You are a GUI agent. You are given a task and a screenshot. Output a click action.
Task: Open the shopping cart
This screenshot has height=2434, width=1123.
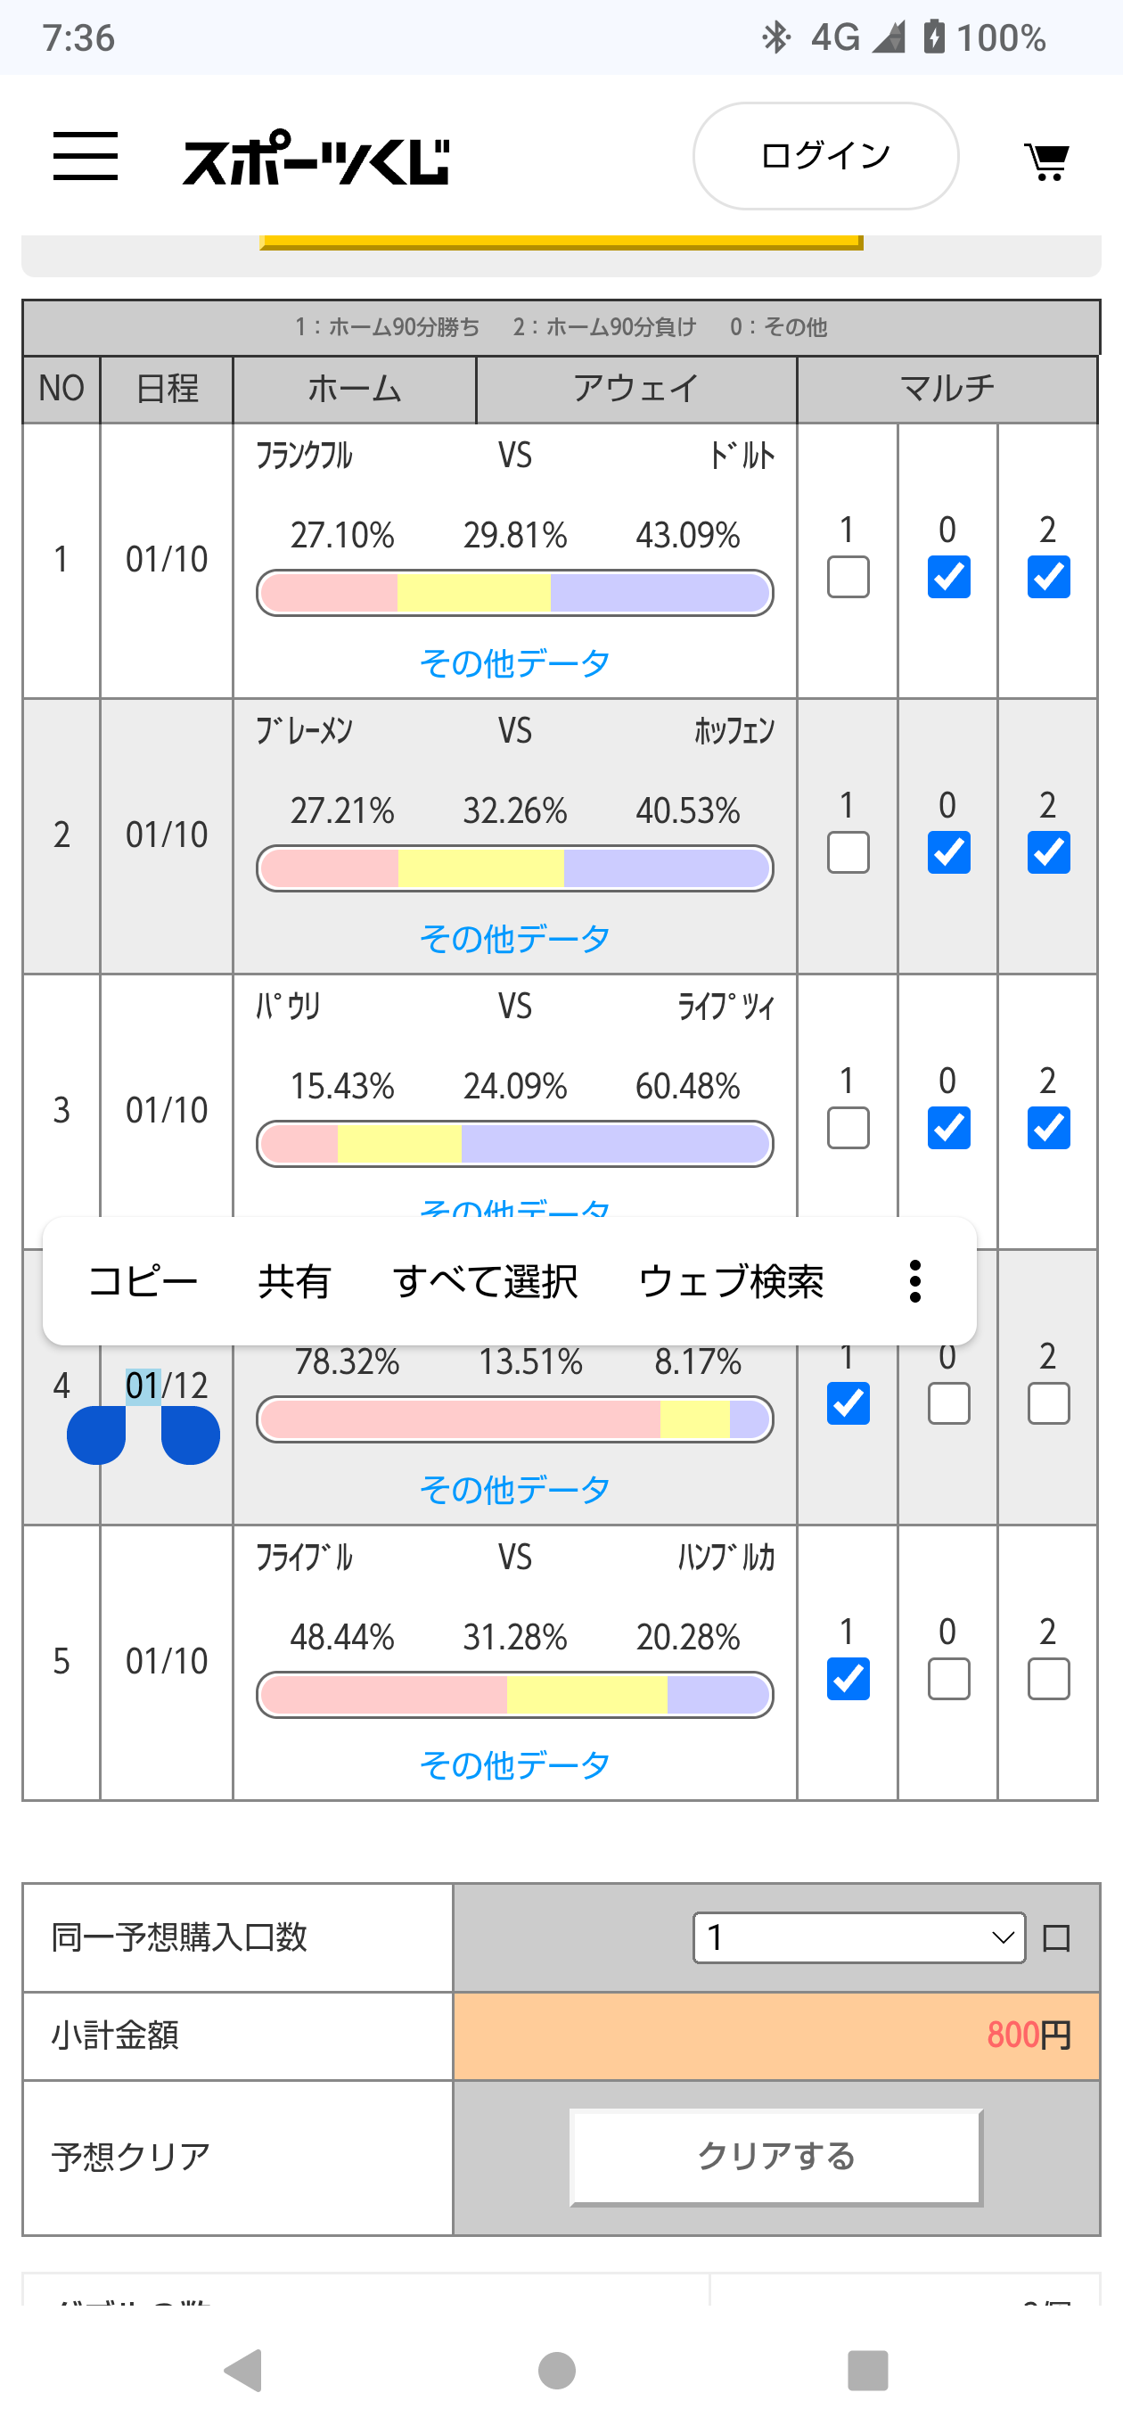click(1046, 160)
